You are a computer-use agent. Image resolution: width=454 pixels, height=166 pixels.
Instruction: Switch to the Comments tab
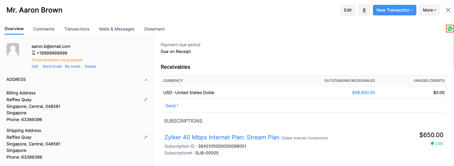click(x=44, y=29)
